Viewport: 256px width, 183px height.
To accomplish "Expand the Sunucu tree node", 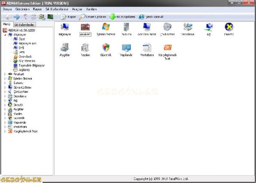I will [5, 83].
